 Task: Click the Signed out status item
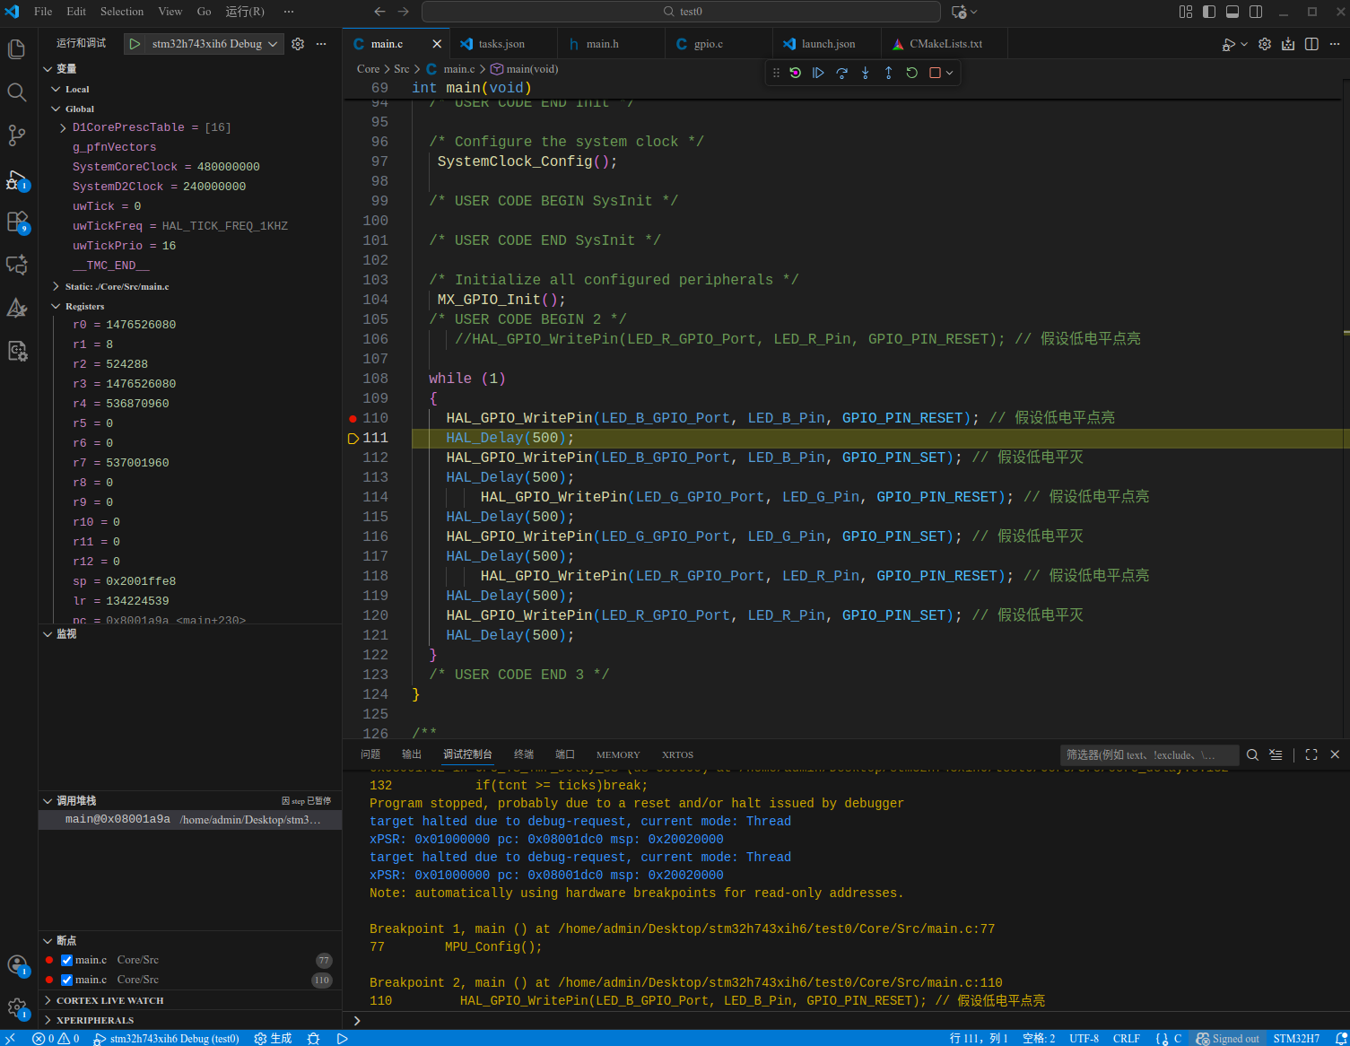(1227, 1038)
